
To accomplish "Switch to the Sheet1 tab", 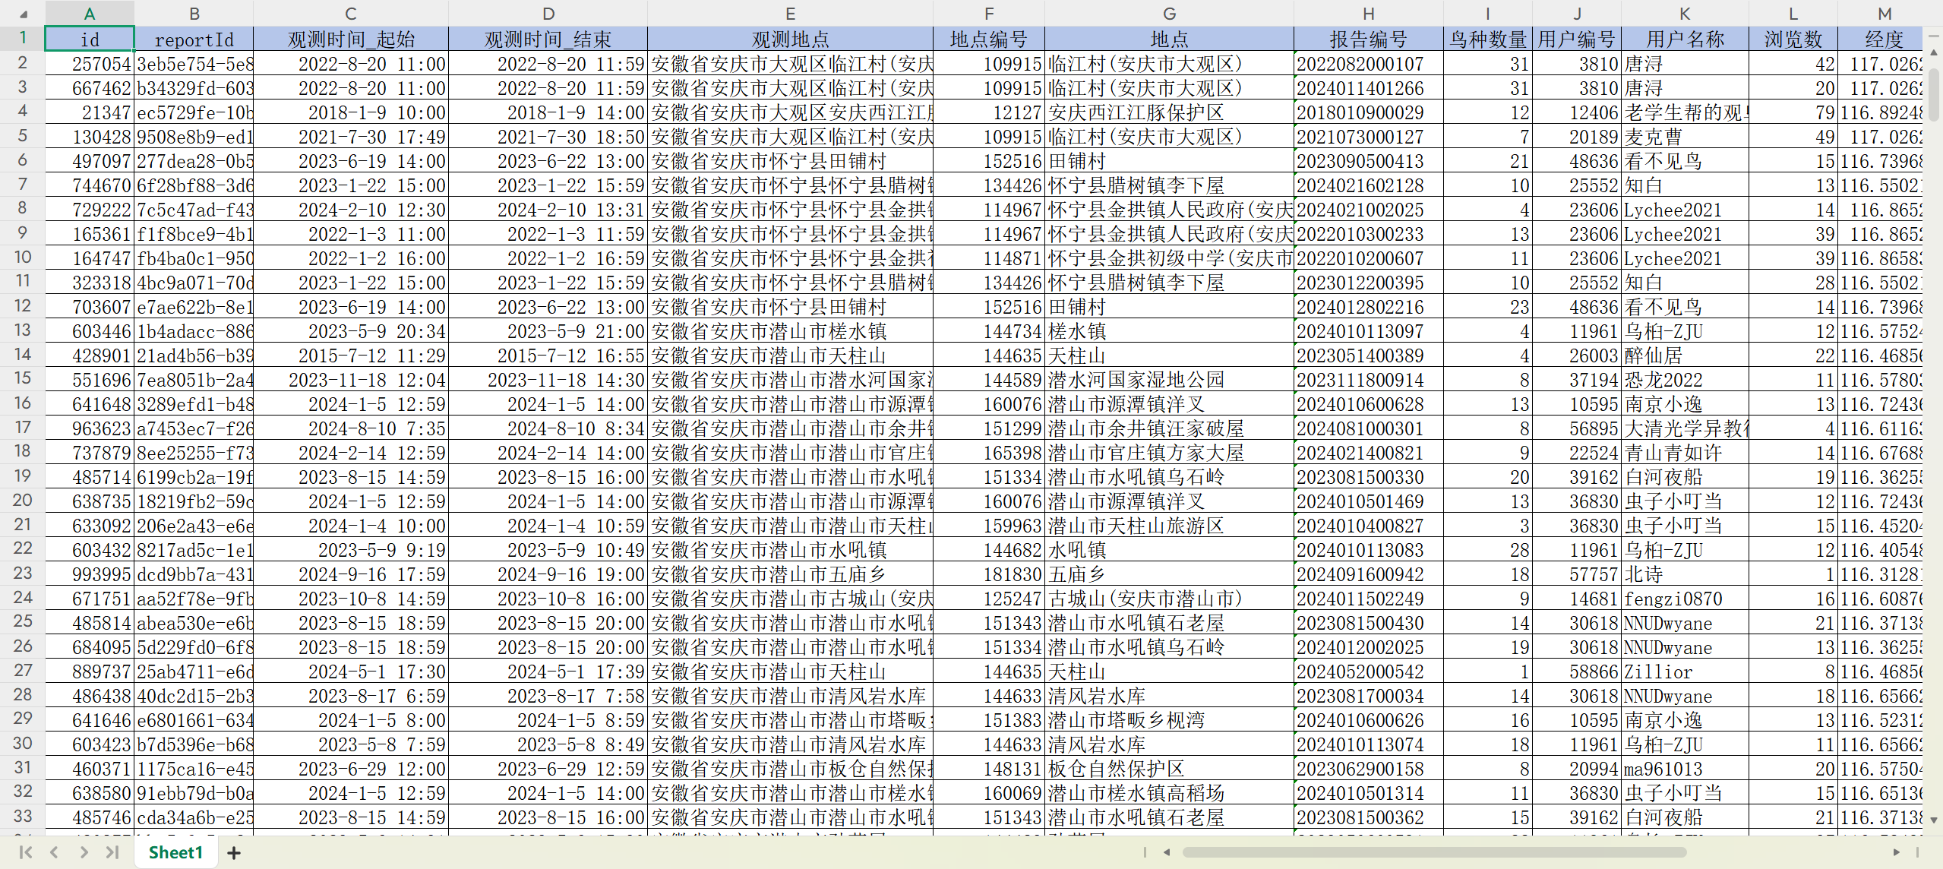I will (x=176, y=852).
